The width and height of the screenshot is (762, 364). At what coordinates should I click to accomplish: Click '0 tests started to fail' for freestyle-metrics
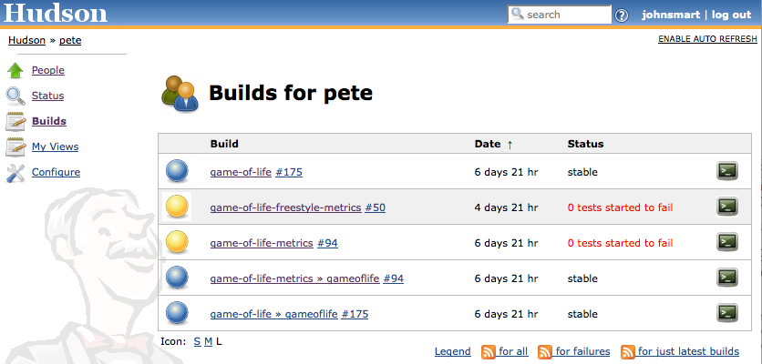click(620, 207)
